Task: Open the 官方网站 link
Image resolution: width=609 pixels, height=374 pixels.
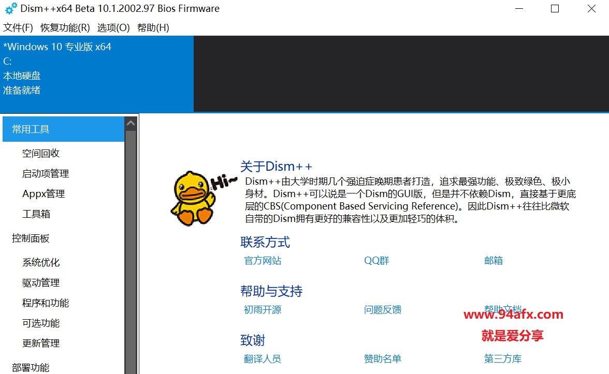Action: 263,260
